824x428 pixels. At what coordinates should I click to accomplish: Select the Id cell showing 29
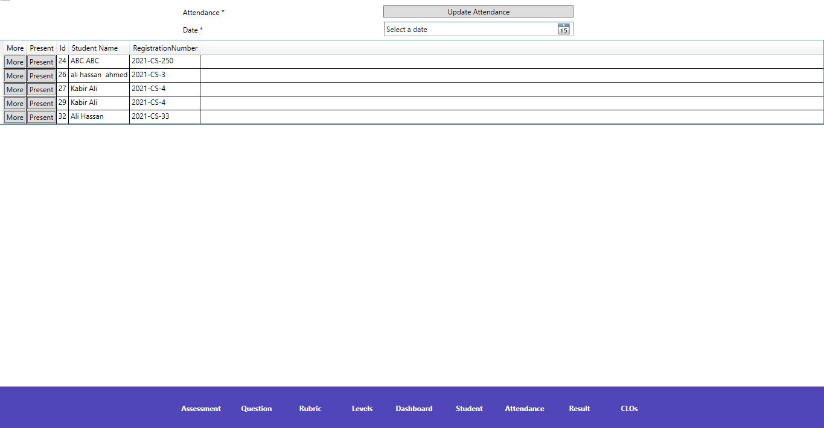62,103
